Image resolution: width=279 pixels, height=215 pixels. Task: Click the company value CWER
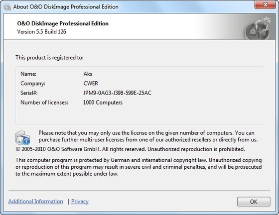click(91, 83)
